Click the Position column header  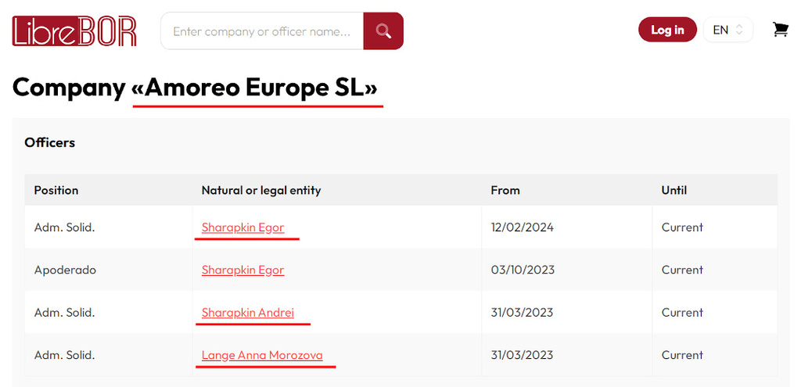point(56,190)
